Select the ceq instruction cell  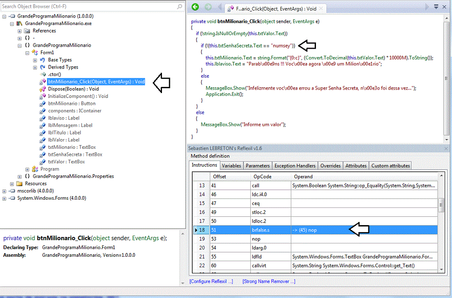271,204
